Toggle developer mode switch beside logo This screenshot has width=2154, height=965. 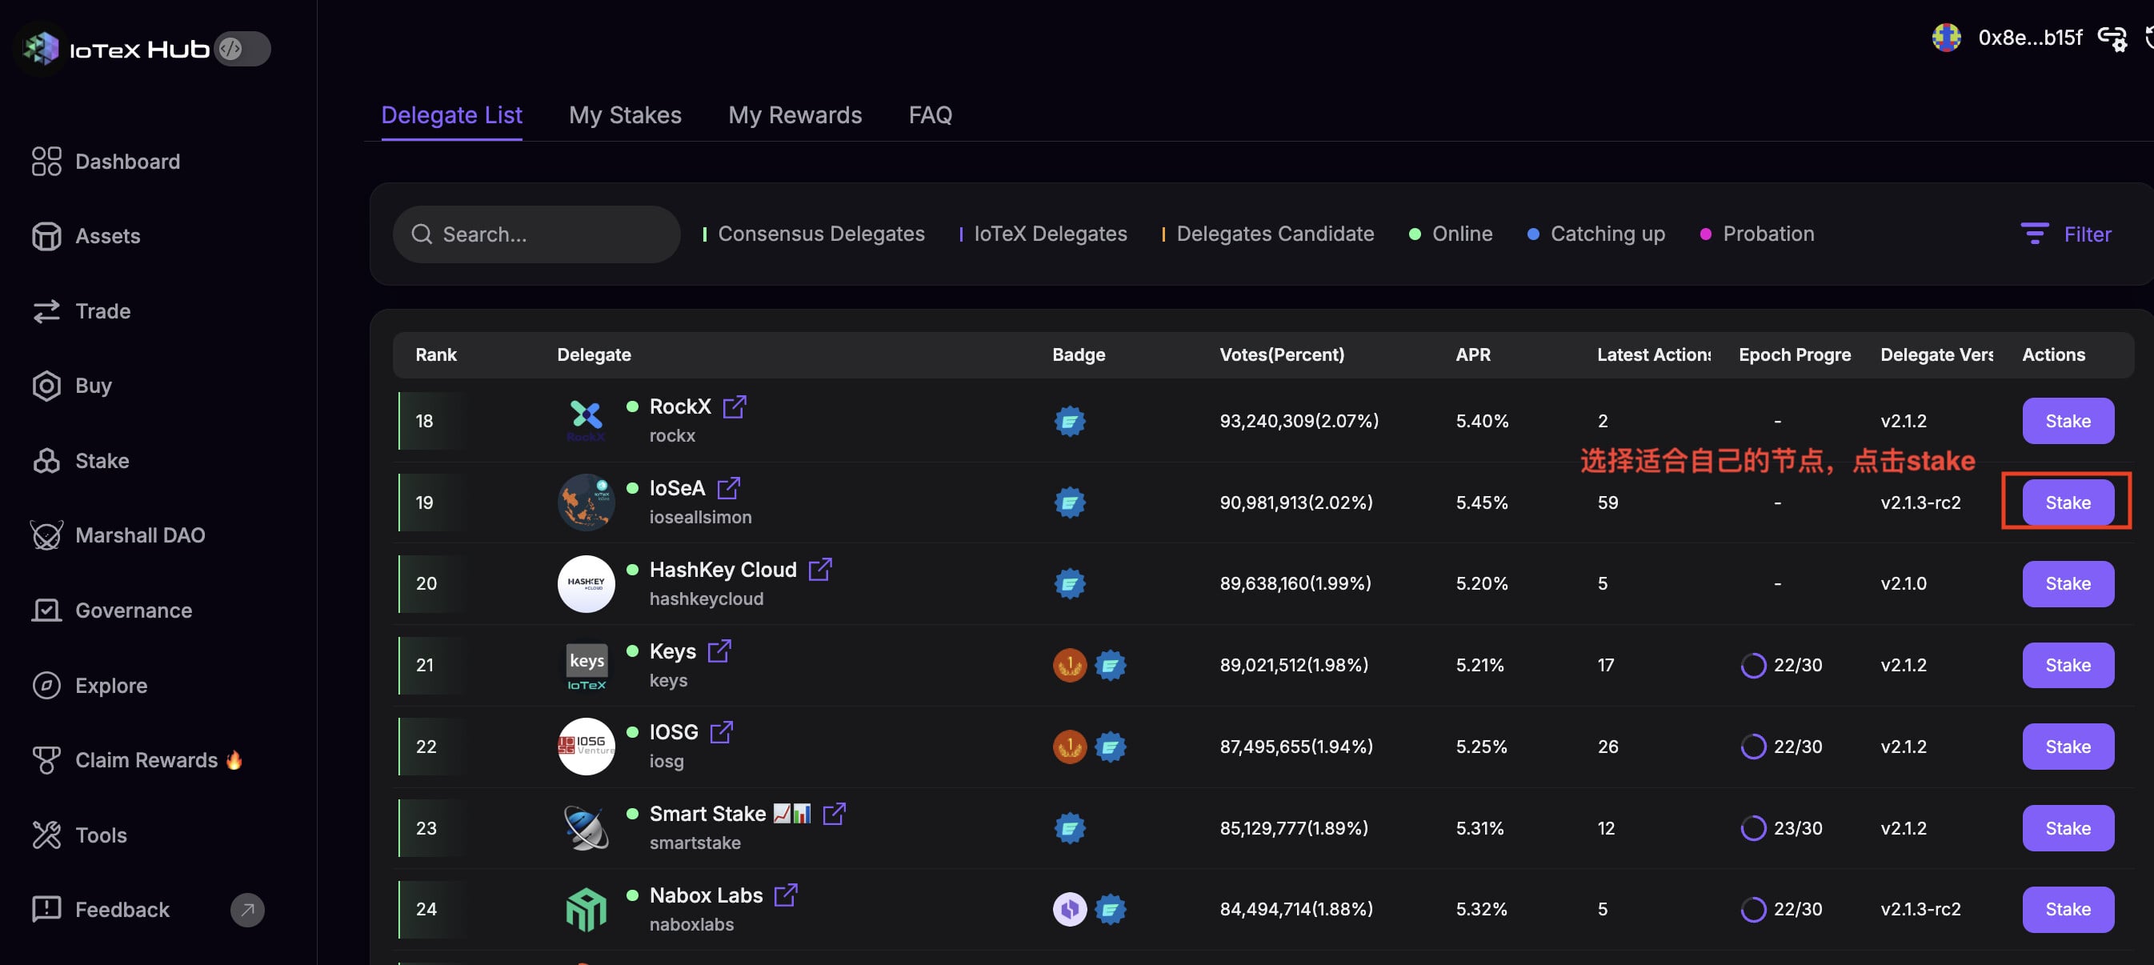coord(242,49)
